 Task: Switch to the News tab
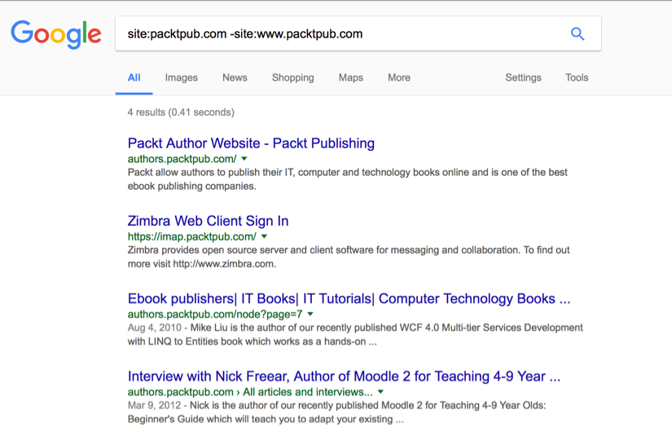(x=235, y=77)
